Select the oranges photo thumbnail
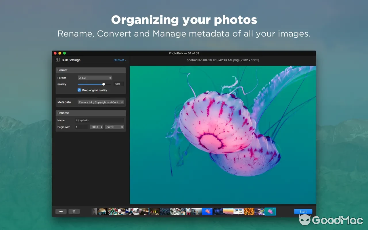This screenshot has width=368, height=230. (x=250, y=211)
